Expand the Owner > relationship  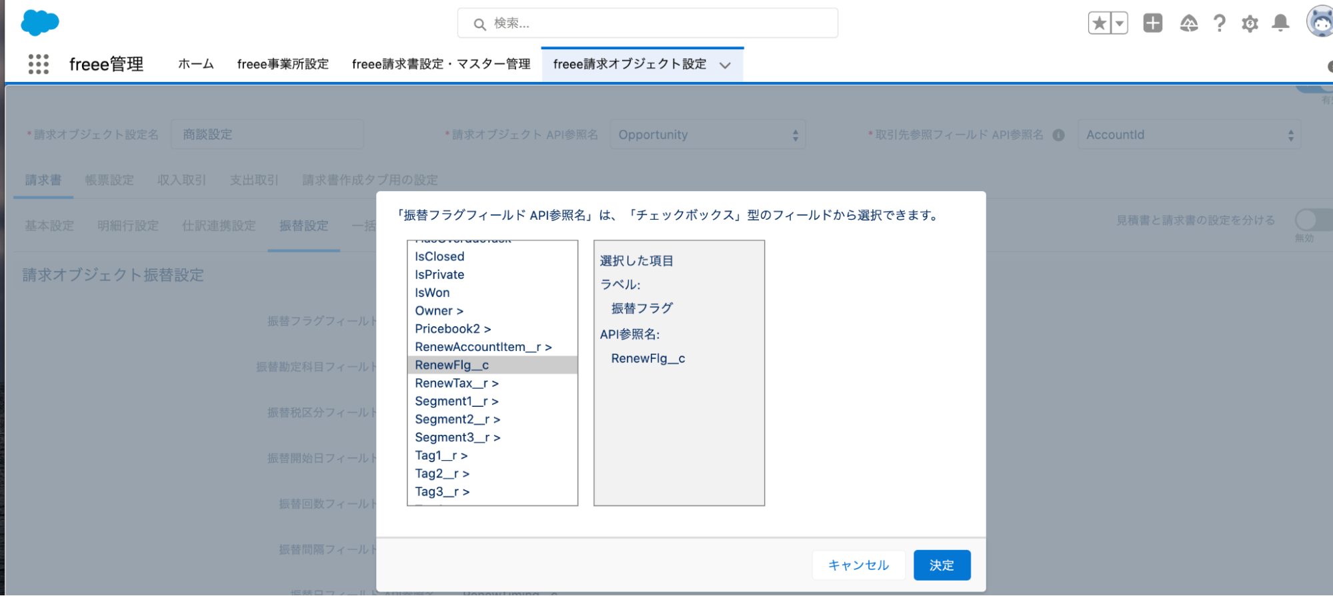point(492,310)
